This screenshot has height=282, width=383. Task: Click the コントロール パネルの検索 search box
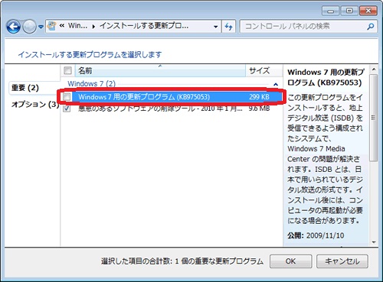click(309, 26)
